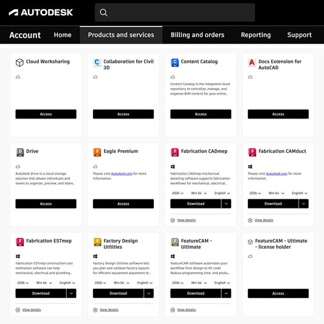Click the Windows icon under Fabrication ESTmep
This screenshot has height=324, width=324.
coord(18,257)
